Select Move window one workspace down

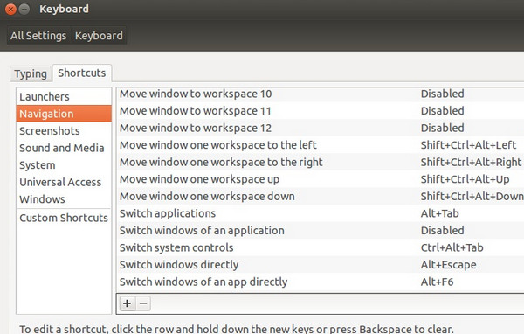click(321, 196)
